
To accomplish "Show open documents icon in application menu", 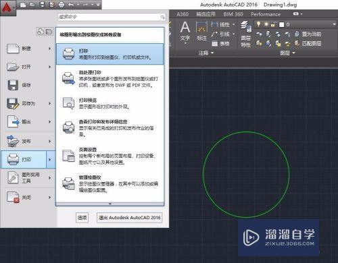I will tap(49, 32).
